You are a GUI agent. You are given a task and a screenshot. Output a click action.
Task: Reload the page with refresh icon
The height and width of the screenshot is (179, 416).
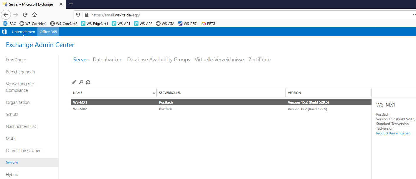[25, 15]
